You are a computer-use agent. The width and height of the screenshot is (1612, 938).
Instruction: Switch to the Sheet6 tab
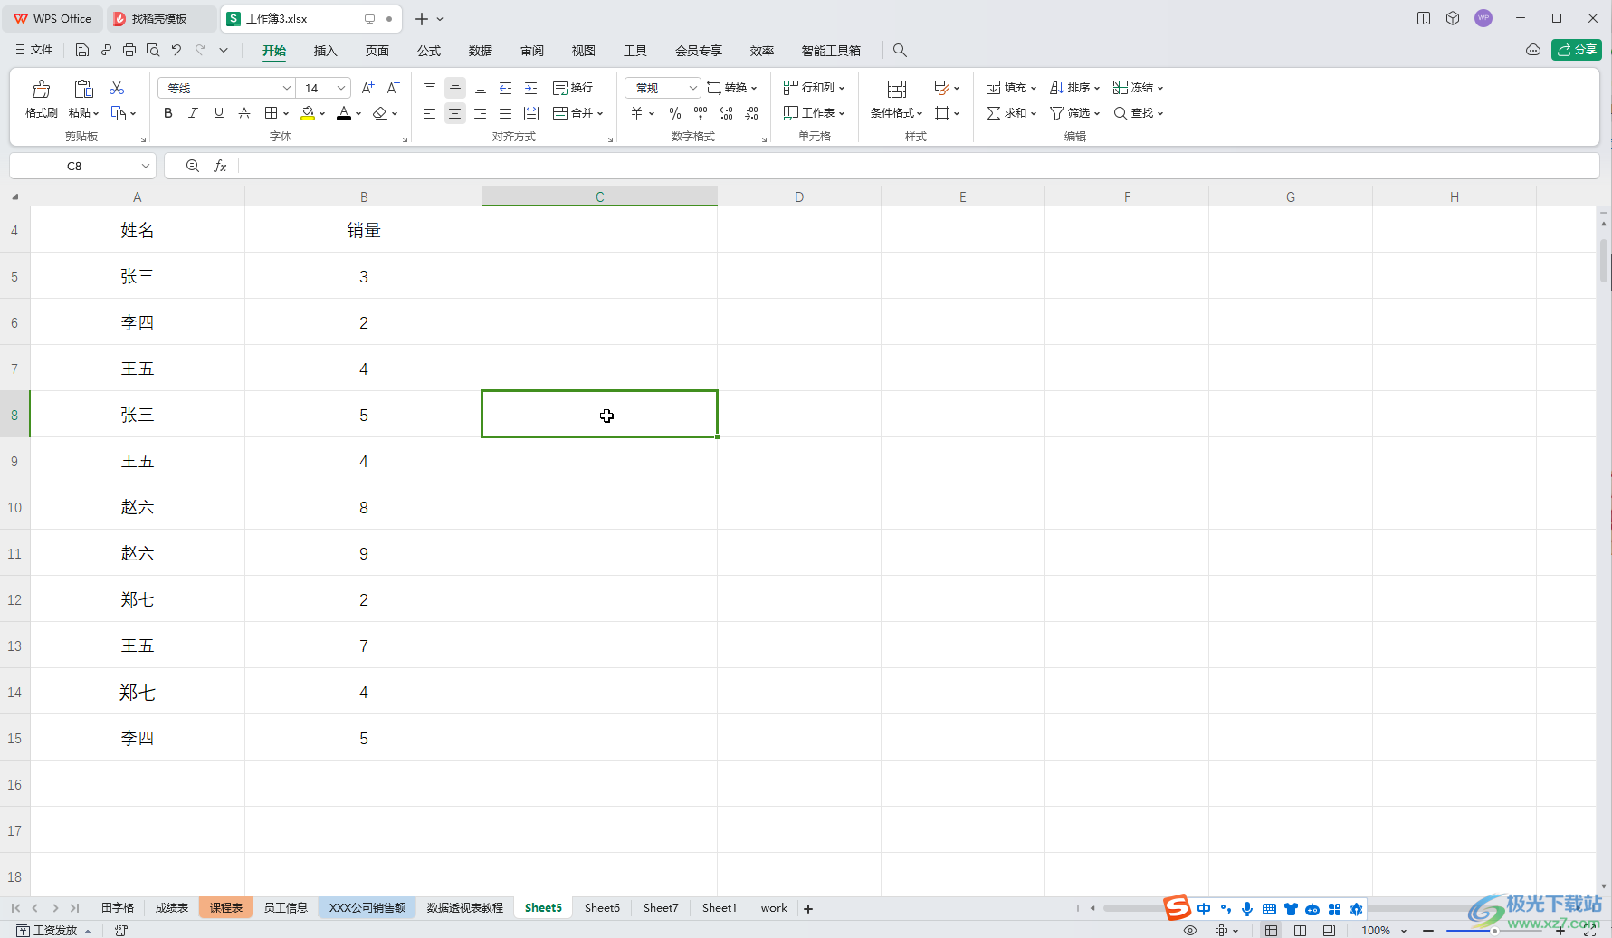pyautogui.click(x=602, y=908)
